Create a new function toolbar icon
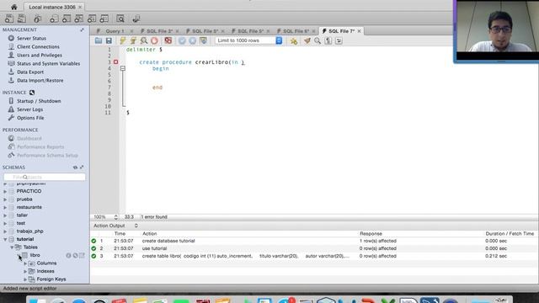 (104, 19)
